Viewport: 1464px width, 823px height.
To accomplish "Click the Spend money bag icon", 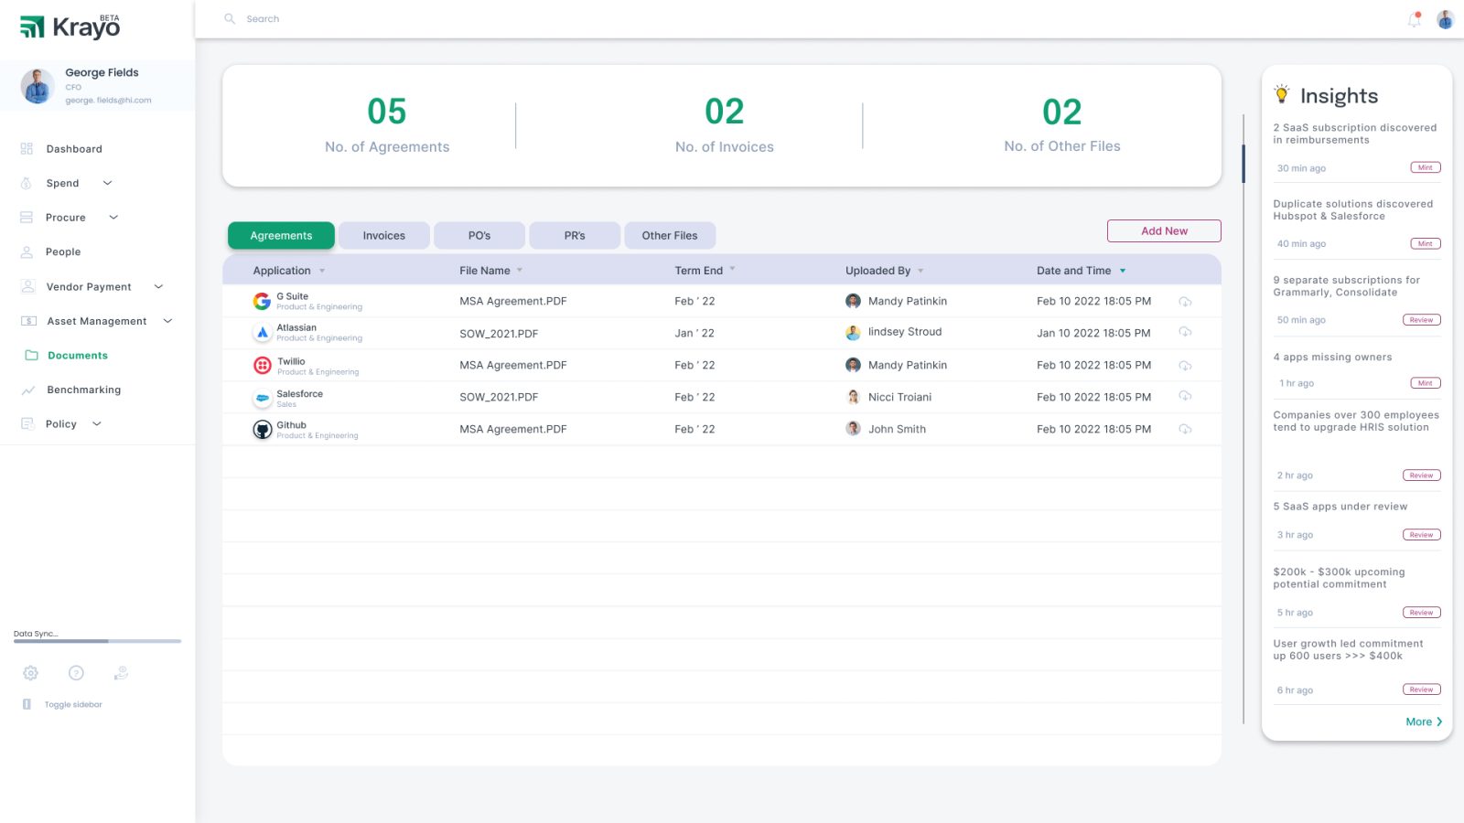I will click(27, 183).
